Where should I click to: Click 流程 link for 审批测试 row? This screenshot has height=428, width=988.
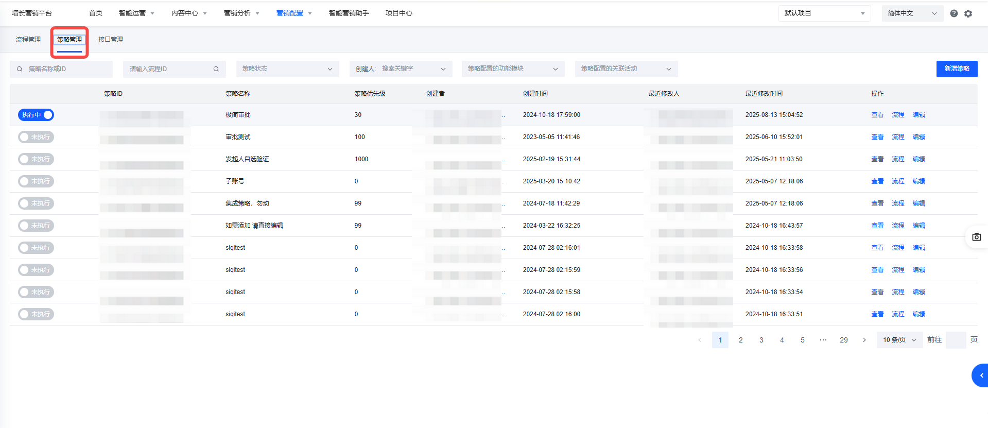(x=898, y=137)
